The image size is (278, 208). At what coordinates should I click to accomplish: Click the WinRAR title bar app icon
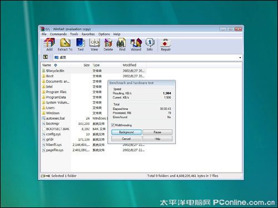(x=43, y=29)
